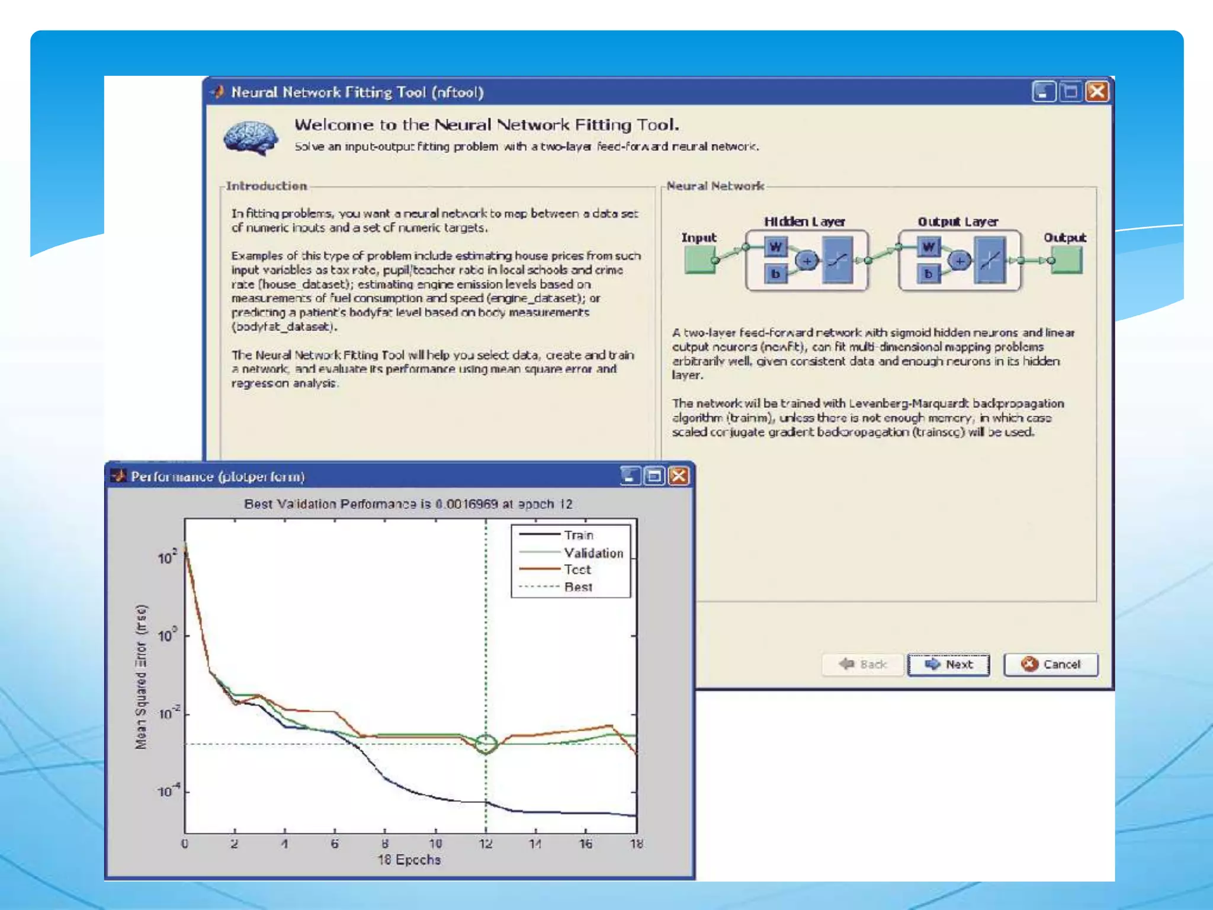
Task: Click the brain icon in nftool header
Action: [x=251, y=137]
